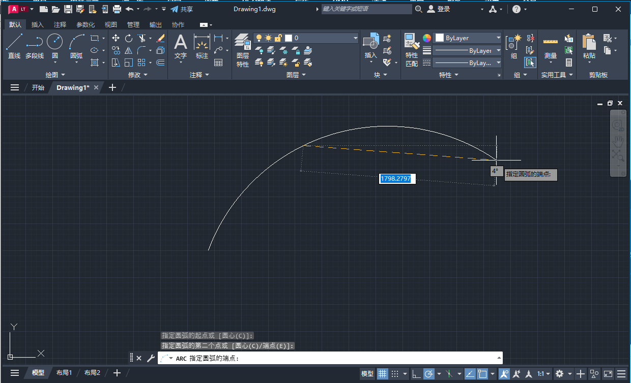Activate the 多段线 polyline tool

34,44
